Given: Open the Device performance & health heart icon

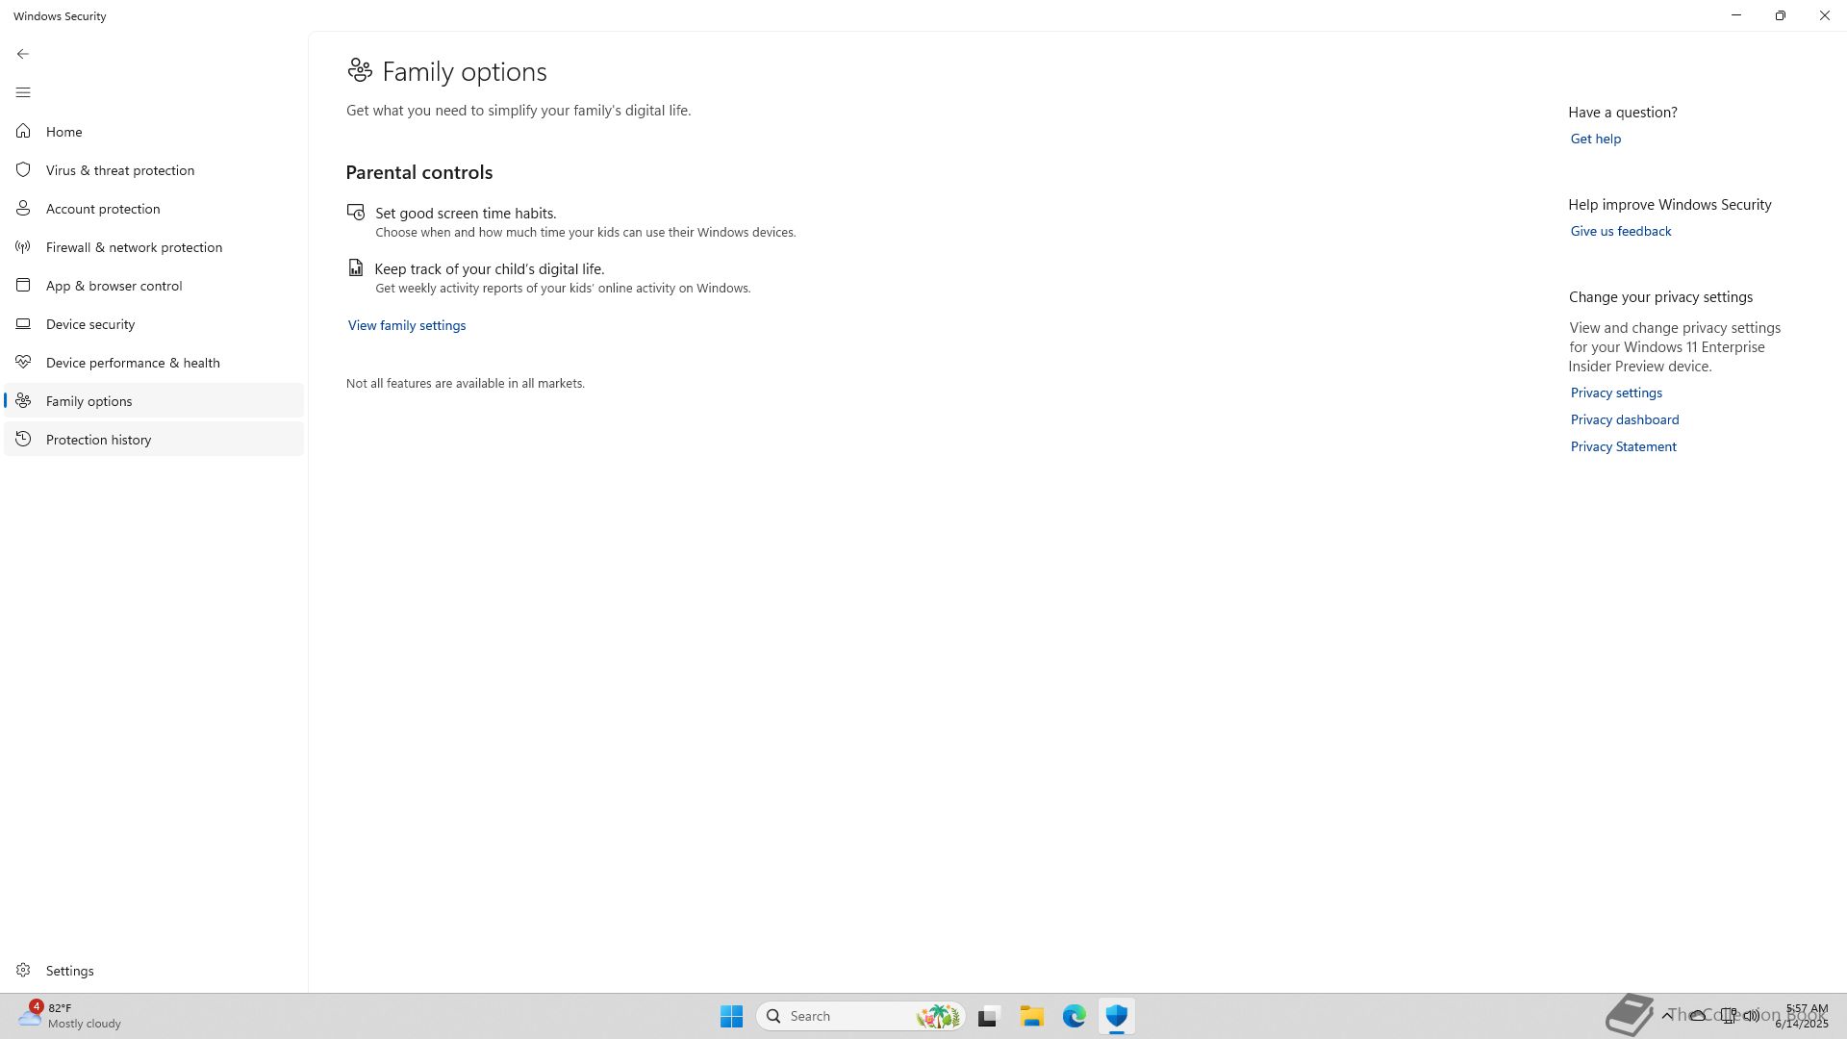Looking at the screenshot, I should click(x=23, y=363).
